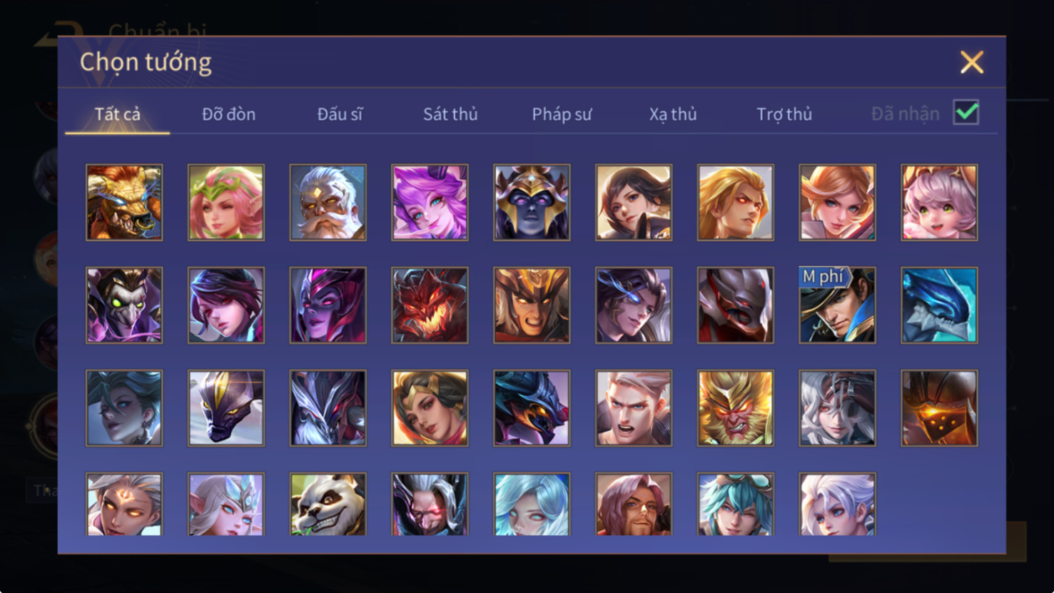1054x593 pixels.
Task: Select the Tất cả tab
Action: (x=118, y=114)
